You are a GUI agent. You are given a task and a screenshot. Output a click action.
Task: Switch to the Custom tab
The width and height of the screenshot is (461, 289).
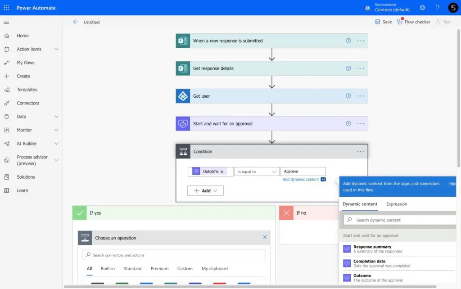tap(185, 269)
